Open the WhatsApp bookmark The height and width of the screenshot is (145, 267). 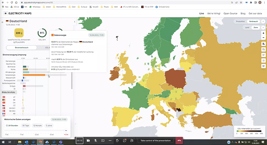(x=35, y=7)
